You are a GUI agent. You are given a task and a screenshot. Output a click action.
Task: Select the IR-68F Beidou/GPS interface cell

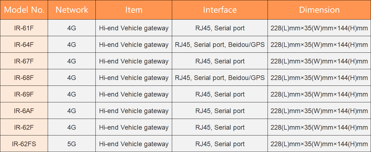[220, 78]
